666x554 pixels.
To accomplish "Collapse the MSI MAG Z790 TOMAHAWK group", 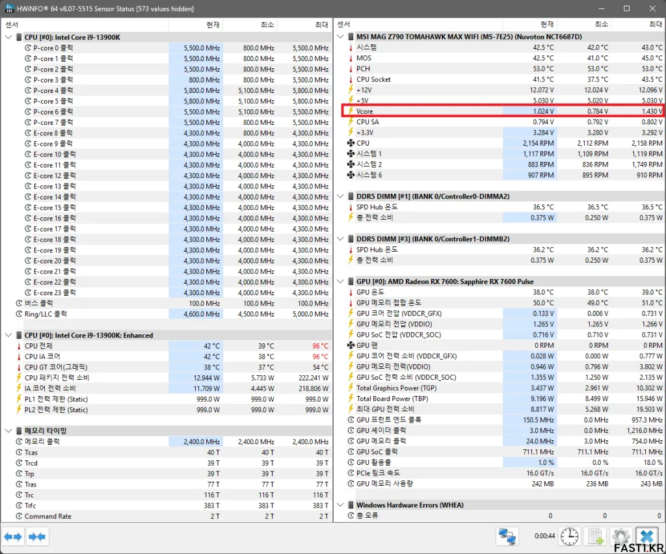I will coord(340,37).
